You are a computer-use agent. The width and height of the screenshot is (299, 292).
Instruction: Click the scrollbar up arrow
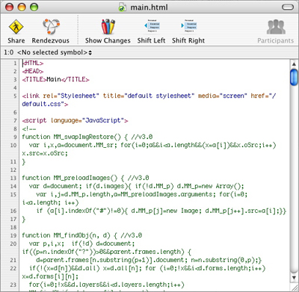point(294,64)
